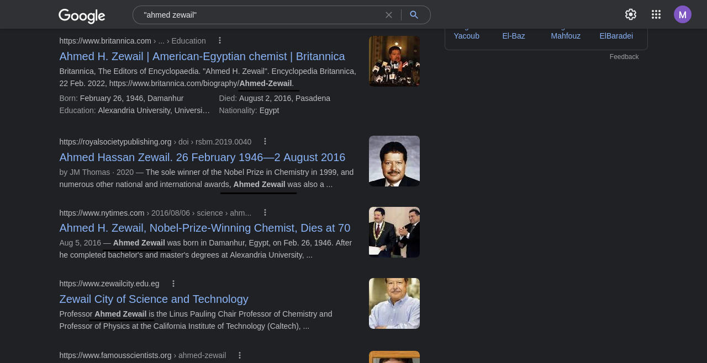Open more options for Britannica result
This screenshot has height=363, width=707.
pos(220,40)
